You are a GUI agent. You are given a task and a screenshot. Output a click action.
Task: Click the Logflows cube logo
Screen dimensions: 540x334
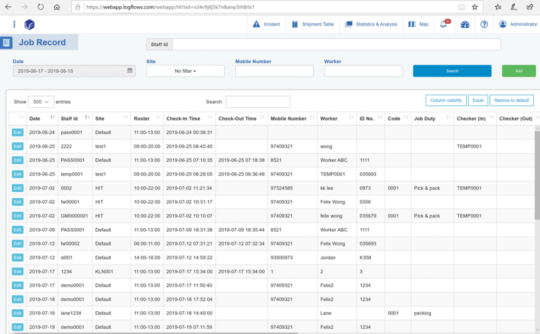click(x=30, y=24)
